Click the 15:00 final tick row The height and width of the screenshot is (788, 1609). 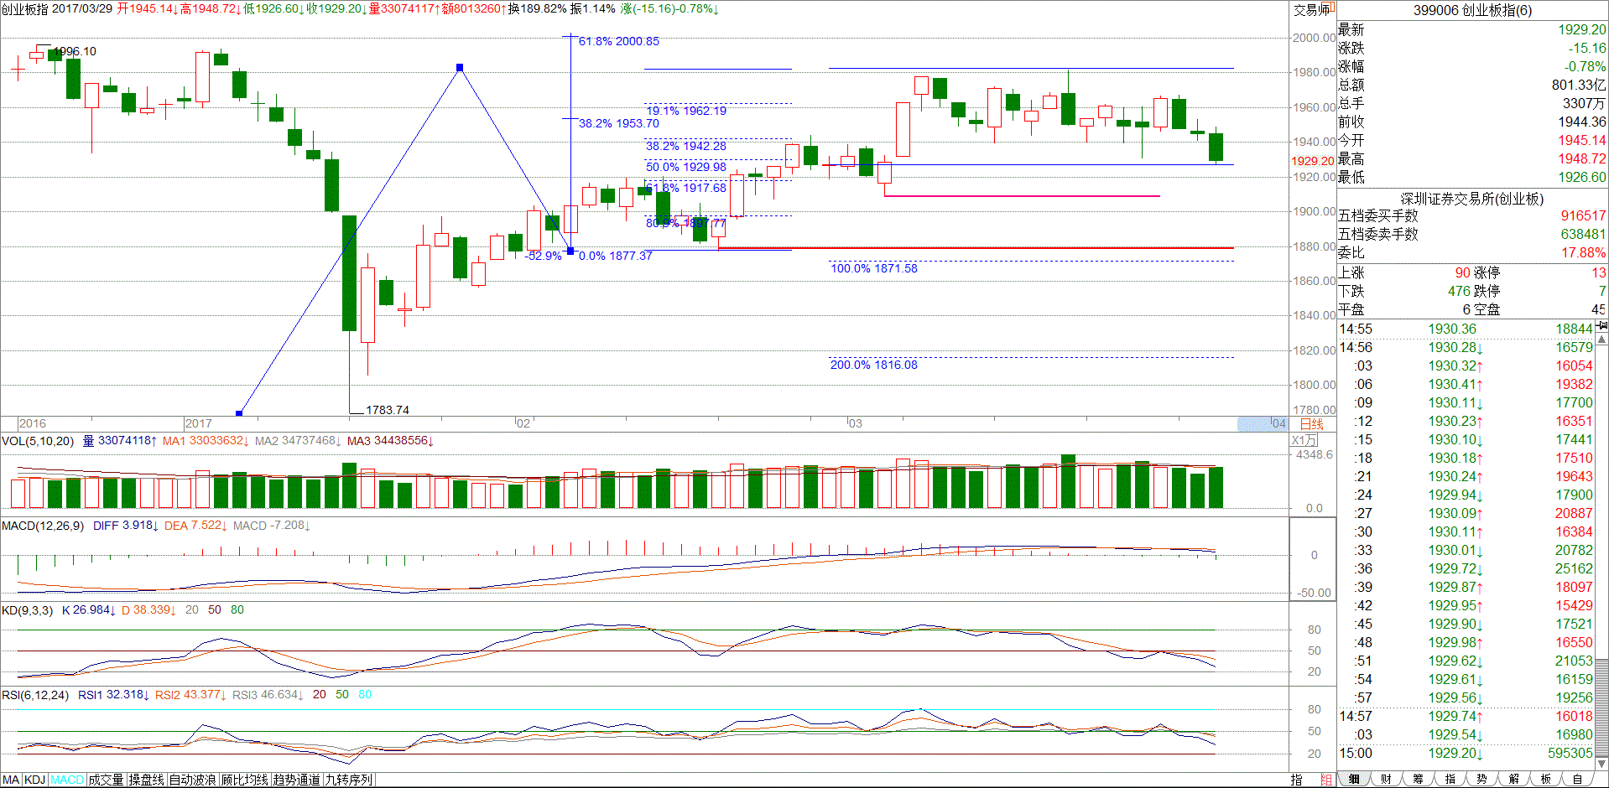click(1466, 753)
